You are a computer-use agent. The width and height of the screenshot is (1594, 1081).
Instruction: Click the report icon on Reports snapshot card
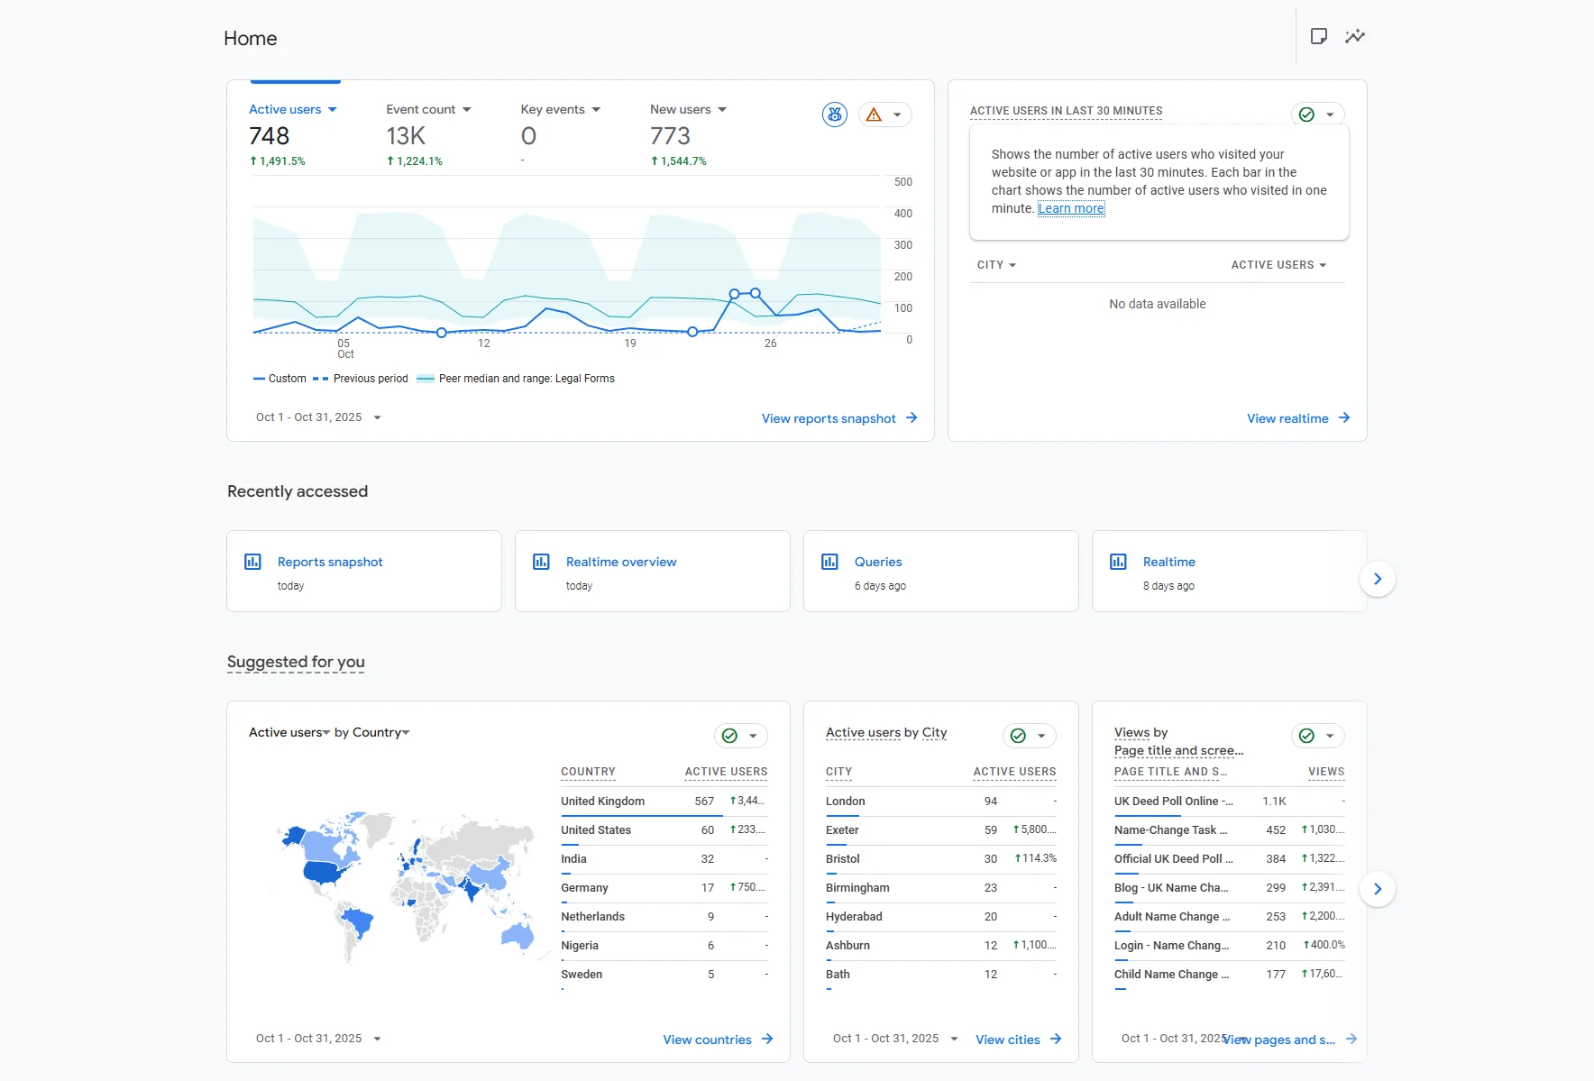coord(253,562)
